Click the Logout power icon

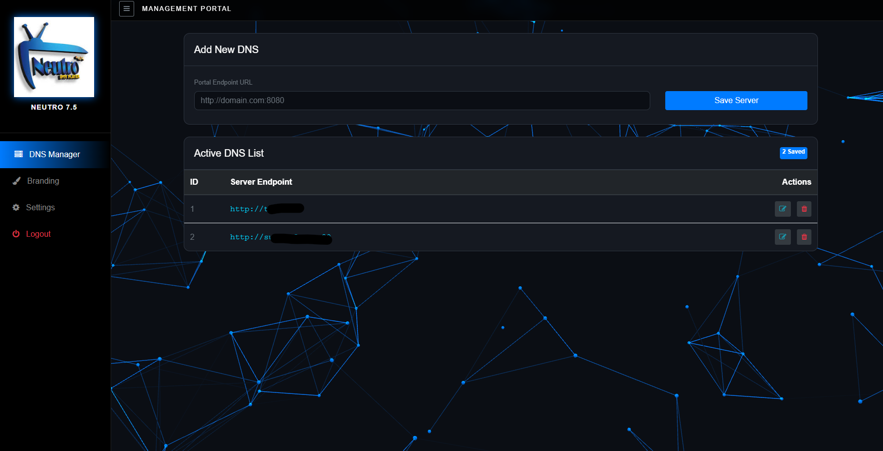pyautogui.click(x=16, y=234)
